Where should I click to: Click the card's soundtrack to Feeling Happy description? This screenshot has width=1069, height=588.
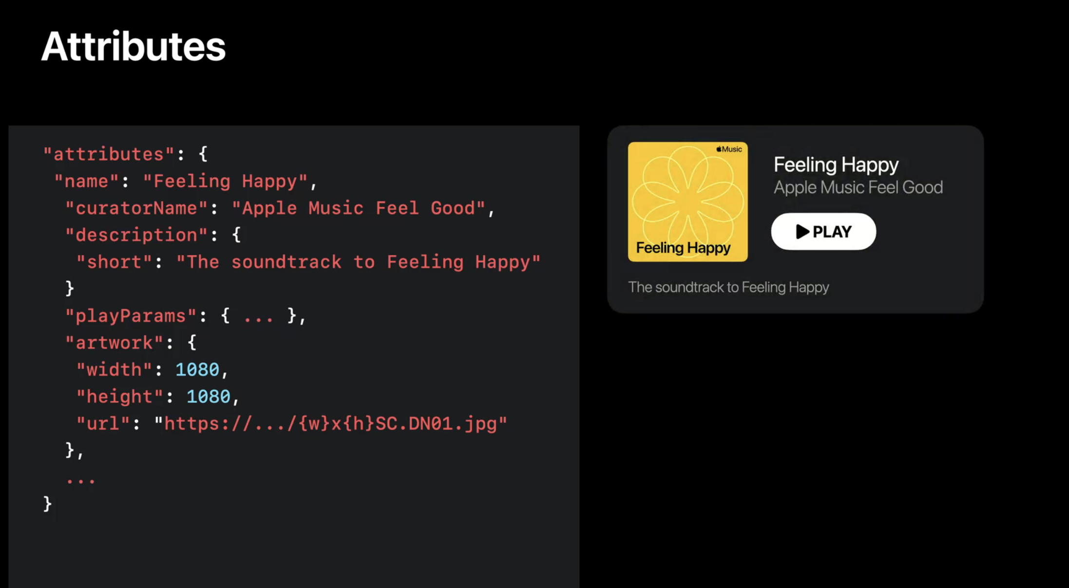728,287
